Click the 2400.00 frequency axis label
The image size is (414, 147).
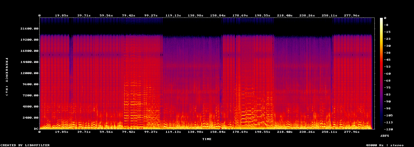(x=31, y=118)
